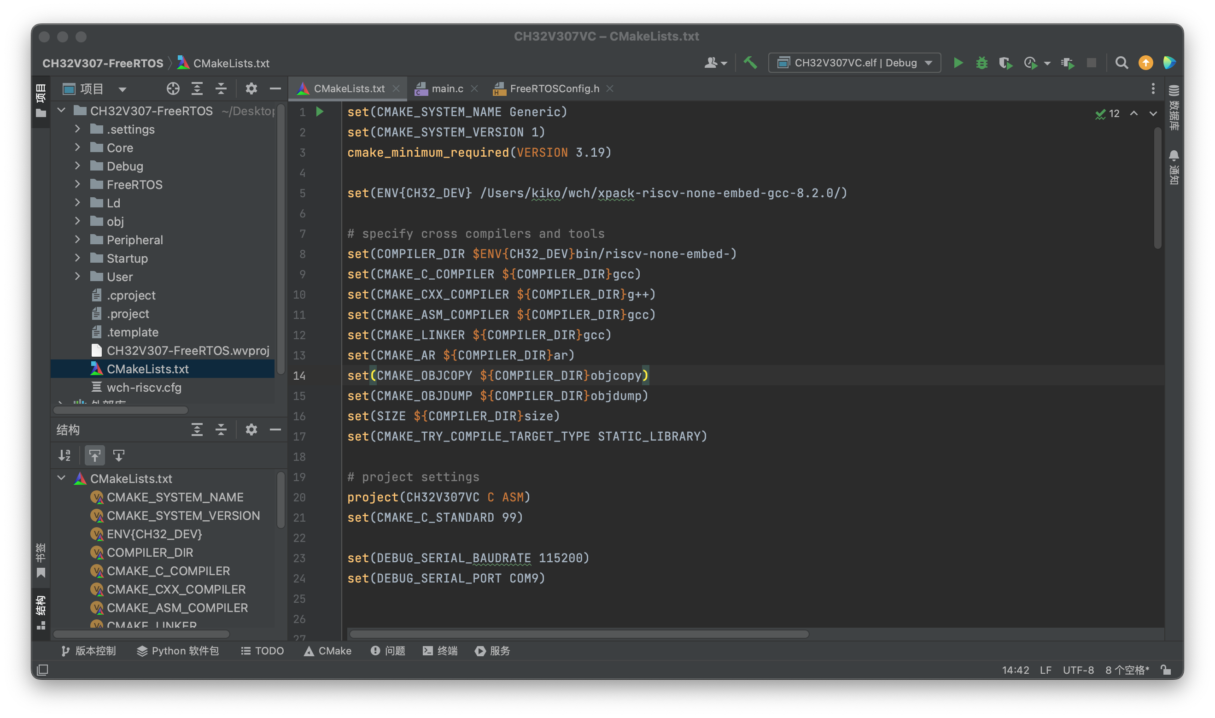Screen dimensions: 1215x718
Task: Open the CMake tool window
Action: 327,651
